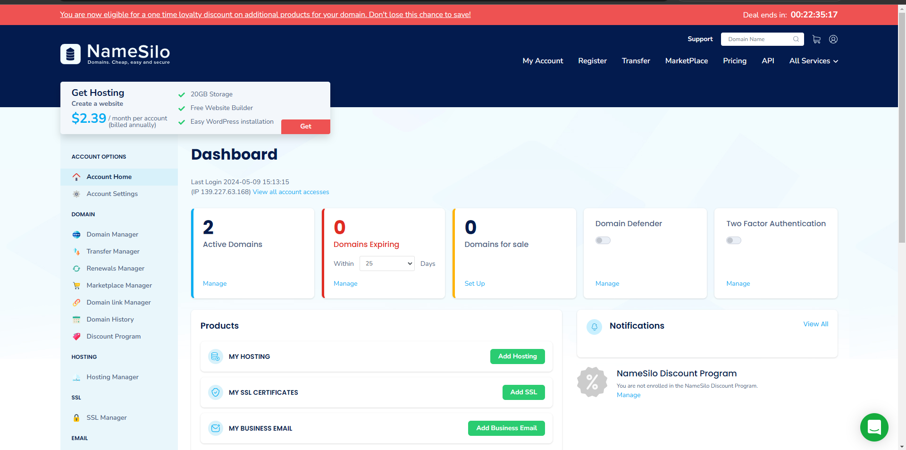Click the Transfer Manager icon
Screen dimensions: 906x450
pos(76,252)
